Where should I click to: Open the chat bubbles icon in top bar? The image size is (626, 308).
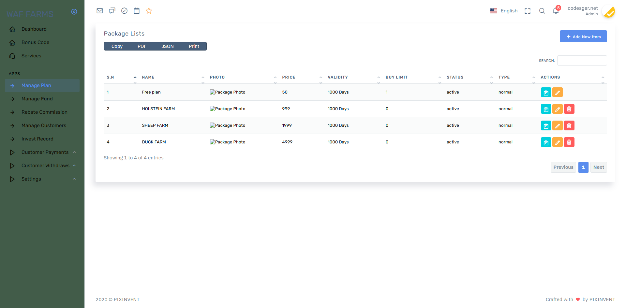click(x=112, y=11)
